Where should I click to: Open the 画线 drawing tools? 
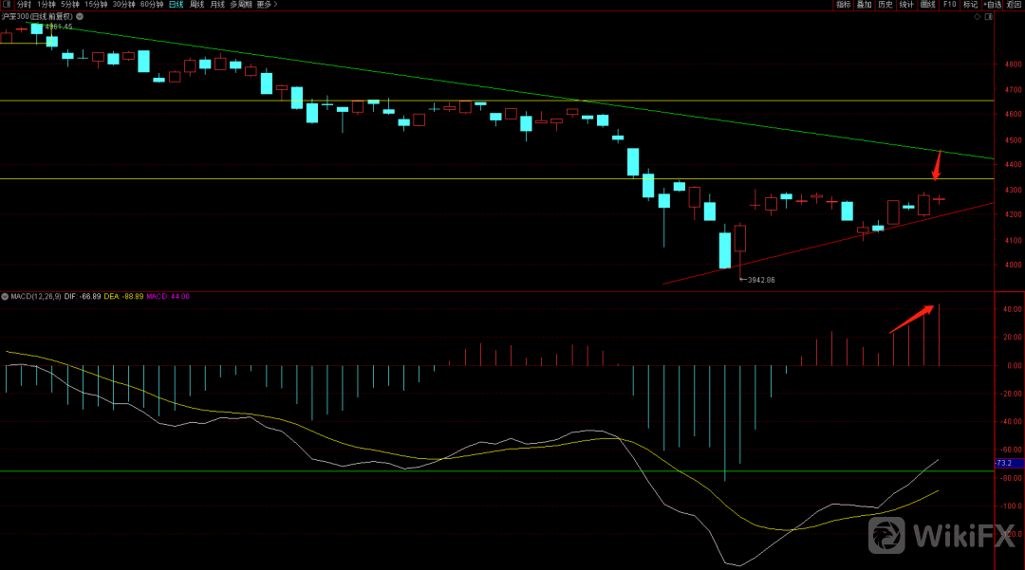pyautogui.click(x=927, y=5)
